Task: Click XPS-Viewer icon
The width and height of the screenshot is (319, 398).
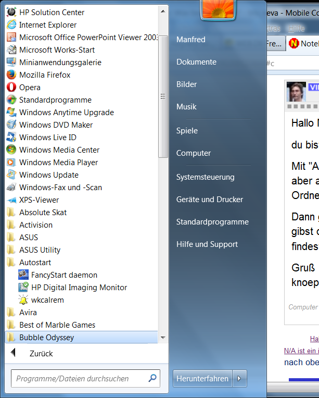Action: 11,200
